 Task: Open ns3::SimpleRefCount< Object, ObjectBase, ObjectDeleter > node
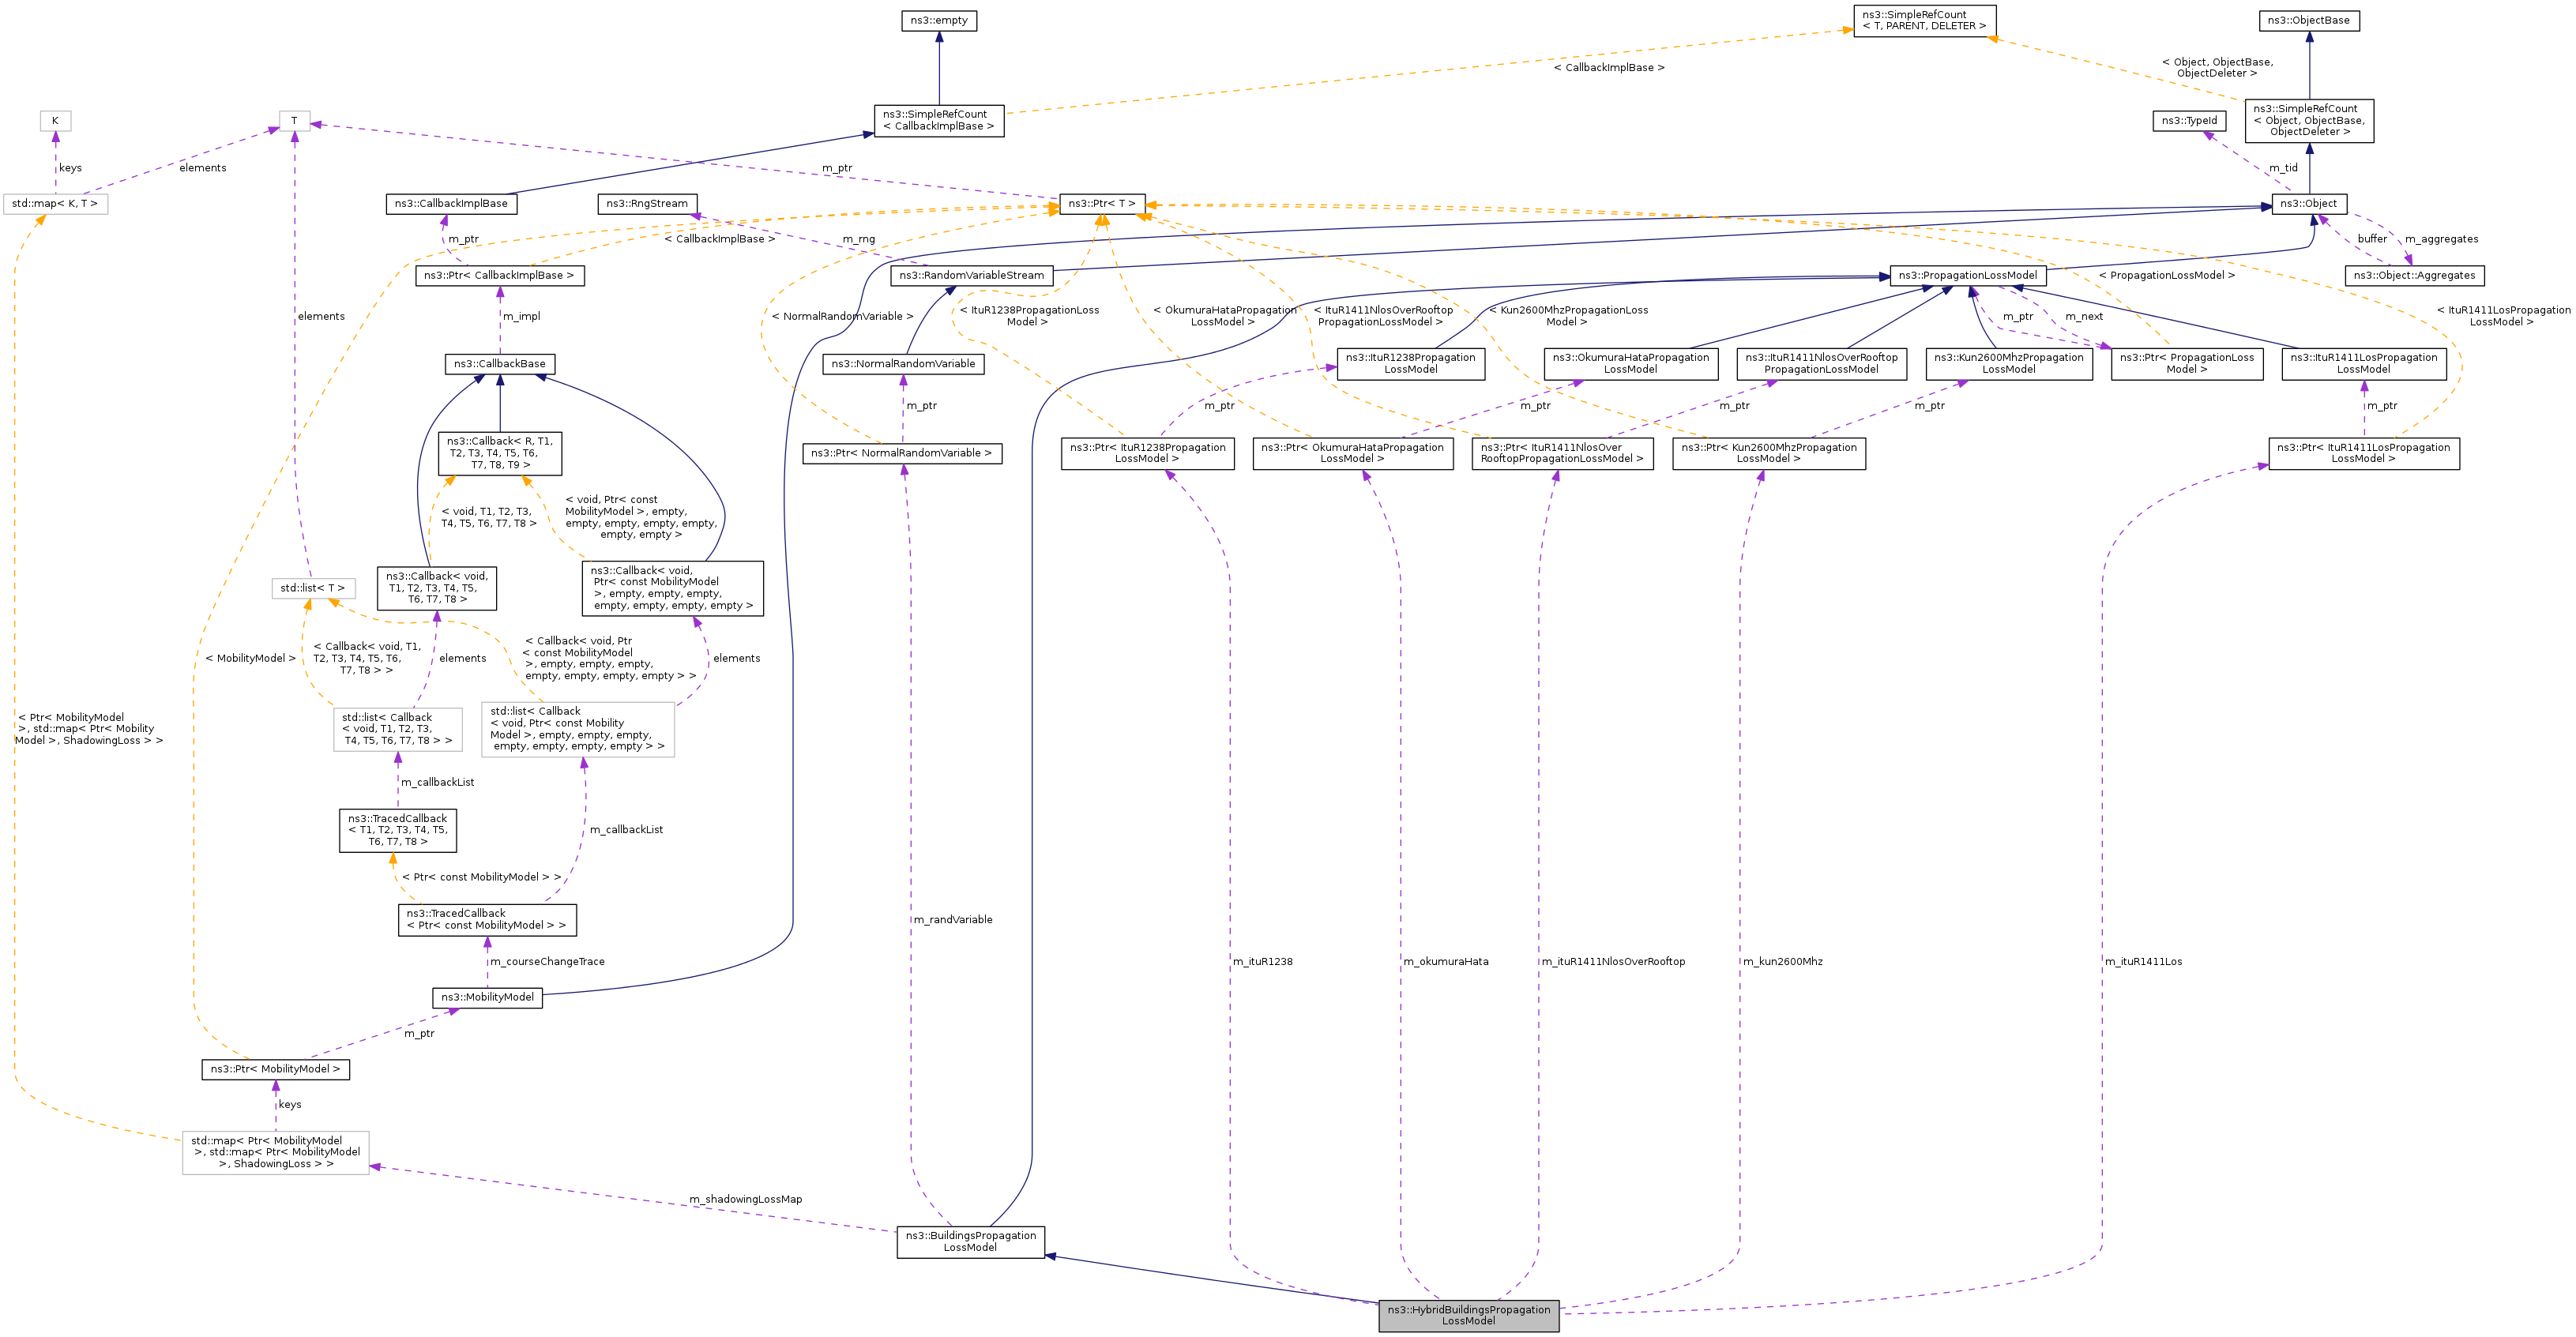click(2309, 120)
